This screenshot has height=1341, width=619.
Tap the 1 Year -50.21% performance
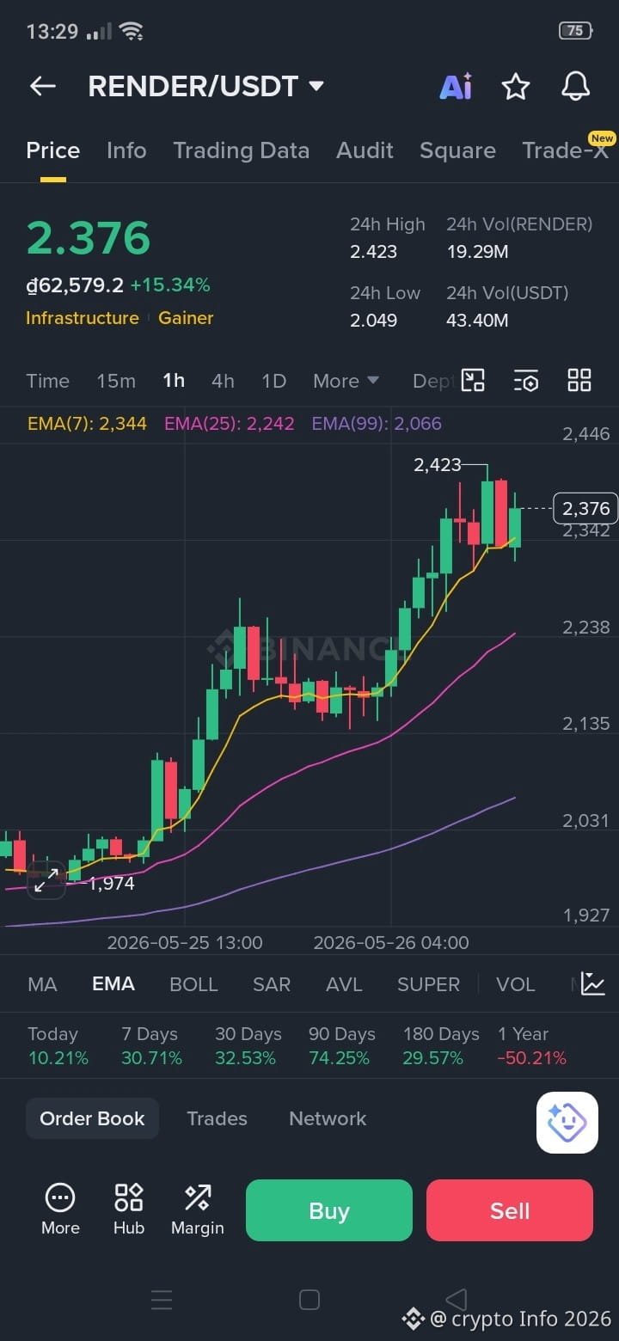(x=531, y=1045)
